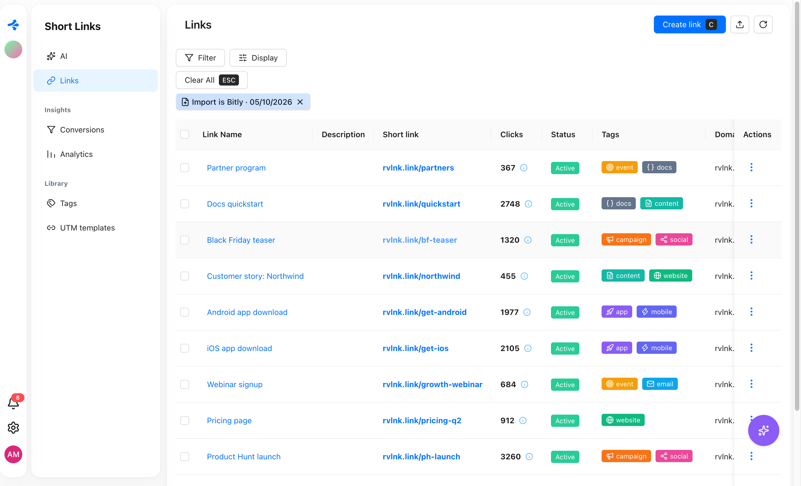Click the gradient workspace avatar
This screenshot has width=801, height=486.
13,49
